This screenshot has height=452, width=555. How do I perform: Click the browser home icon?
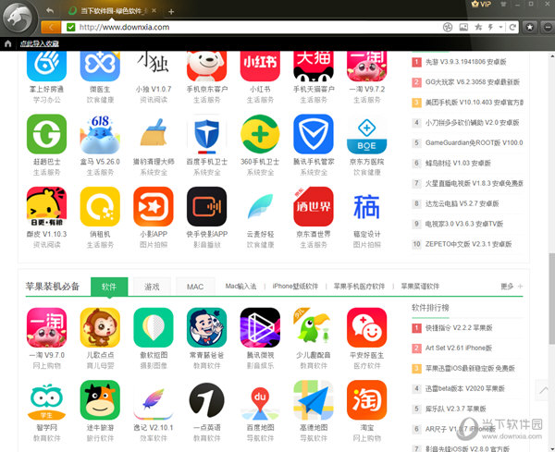coord(8,43)
